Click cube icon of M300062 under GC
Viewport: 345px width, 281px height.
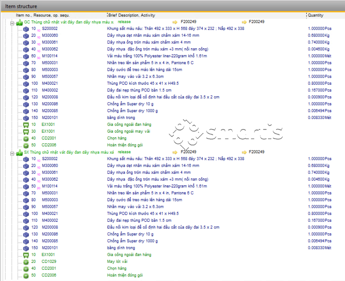[26, 50]
